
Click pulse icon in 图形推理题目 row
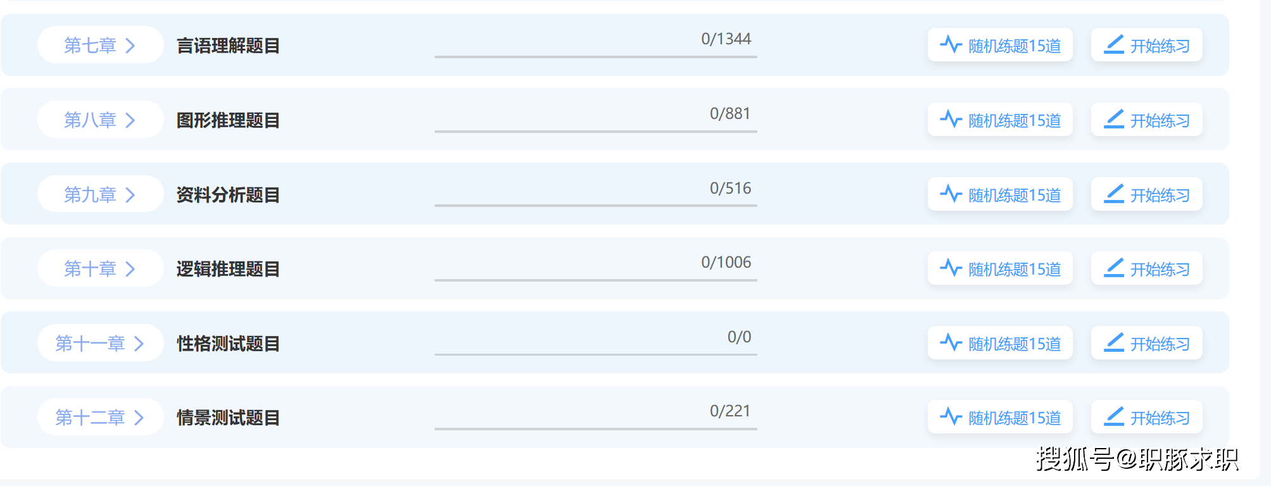pos(951,120)
